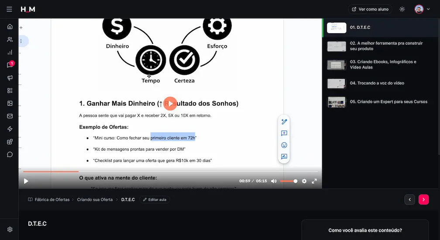Open the sidebar settings gear icon

click(x=10, y=230)
